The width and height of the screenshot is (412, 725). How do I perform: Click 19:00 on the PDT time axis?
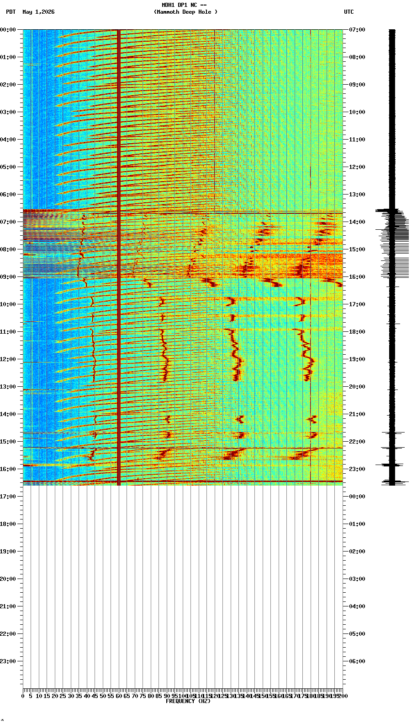coord(8,552)
